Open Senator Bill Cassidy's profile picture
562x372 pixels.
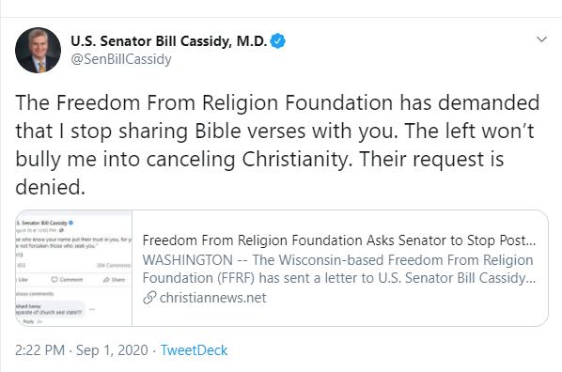coord(38,50)
